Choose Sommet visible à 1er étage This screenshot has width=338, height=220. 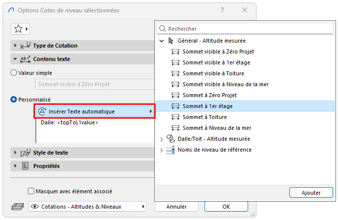(x=216, y=62)
